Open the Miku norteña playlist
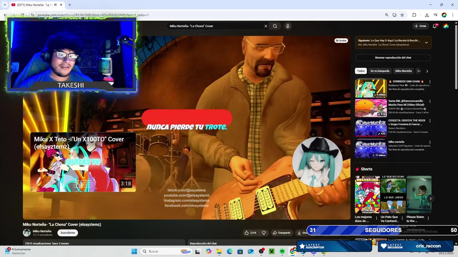This screenshot has height=257, width=458. pyautogui.click(x=371, y=148)
